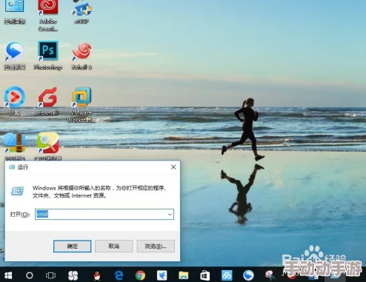The height and width of the screenshot is (282, 366).
Task: Click the red snipping scissors taskbar icon
Action: click(x=270, y=275)
